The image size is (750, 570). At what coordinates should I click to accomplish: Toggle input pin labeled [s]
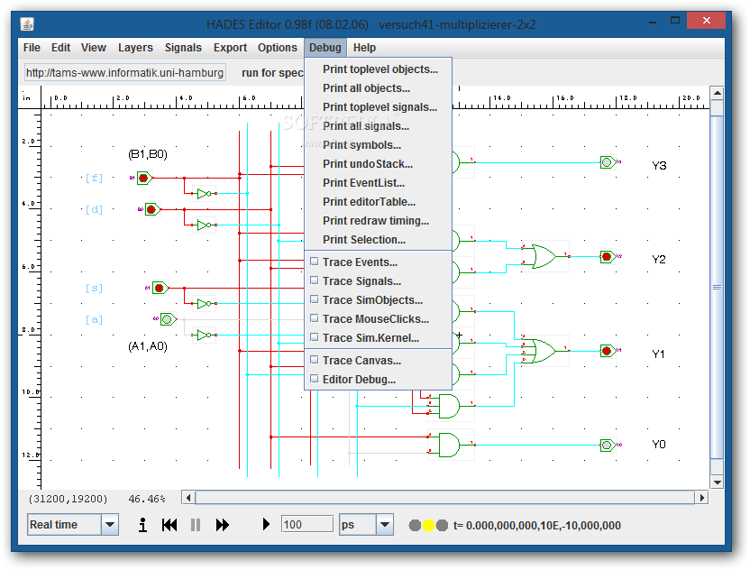pos(160,288)
